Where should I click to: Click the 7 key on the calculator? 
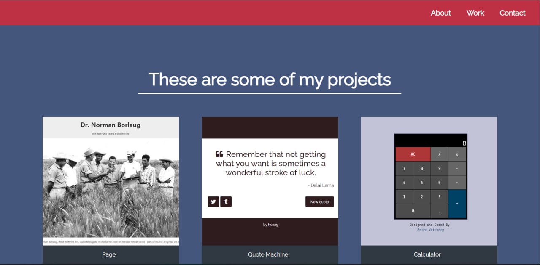404,168
